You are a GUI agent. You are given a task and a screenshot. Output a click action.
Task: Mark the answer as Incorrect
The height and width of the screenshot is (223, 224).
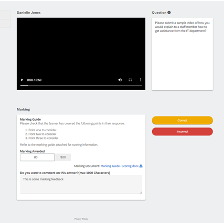click(183, 132)
